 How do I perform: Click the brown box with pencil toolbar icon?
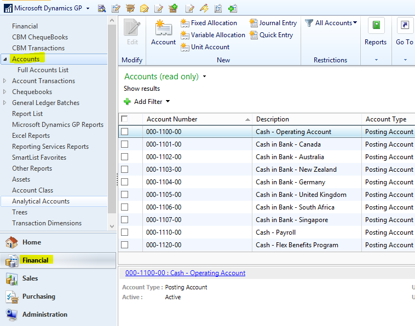[x=130, y=9]
